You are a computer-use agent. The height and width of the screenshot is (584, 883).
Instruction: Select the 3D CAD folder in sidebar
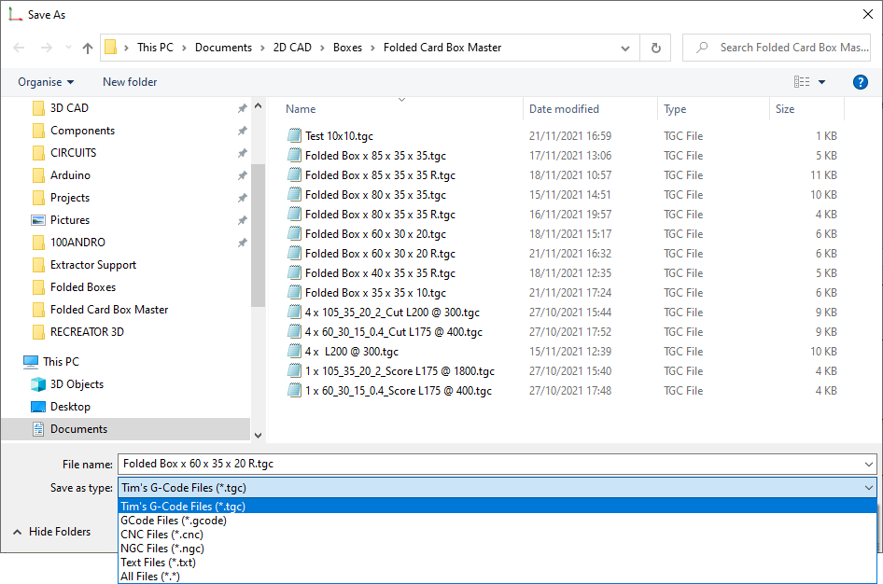pos(69,108)
